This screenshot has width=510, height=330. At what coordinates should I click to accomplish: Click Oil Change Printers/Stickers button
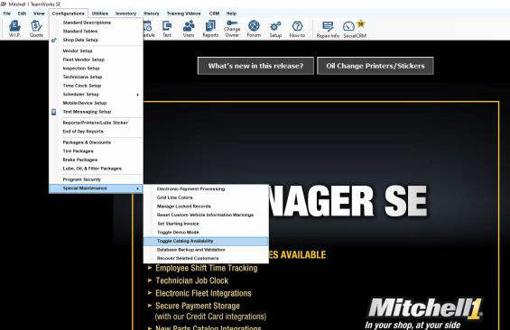pos(376,66)
